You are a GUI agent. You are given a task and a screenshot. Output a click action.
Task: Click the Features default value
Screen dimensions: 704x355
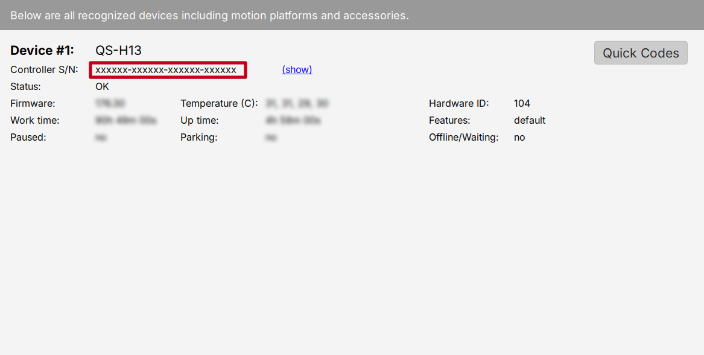(x=529, y=120)
